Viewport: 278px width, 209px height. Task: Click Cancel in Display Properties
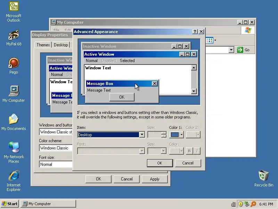click(126, 179)
